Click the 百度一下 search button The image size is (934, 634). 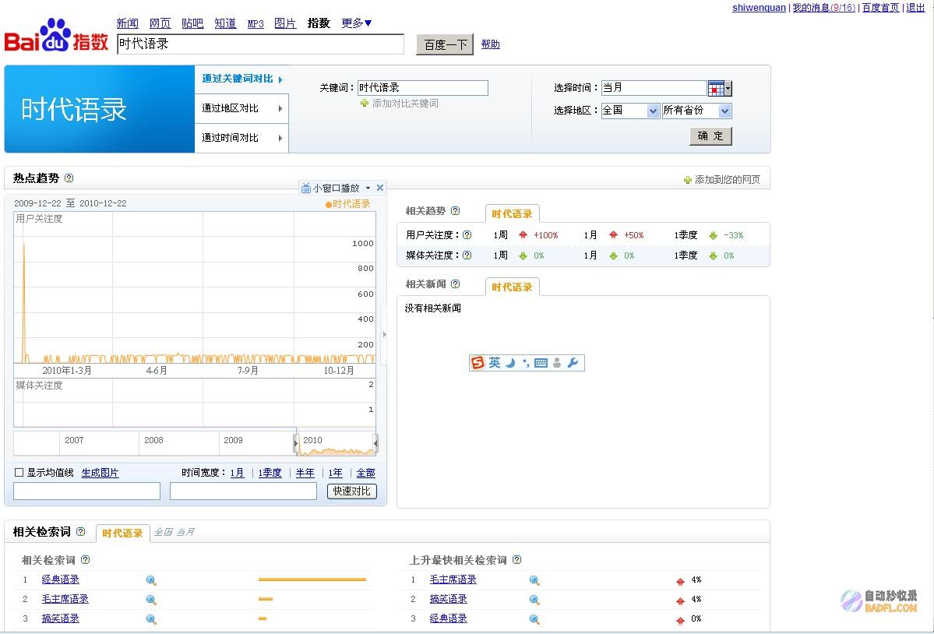point(445,44)
